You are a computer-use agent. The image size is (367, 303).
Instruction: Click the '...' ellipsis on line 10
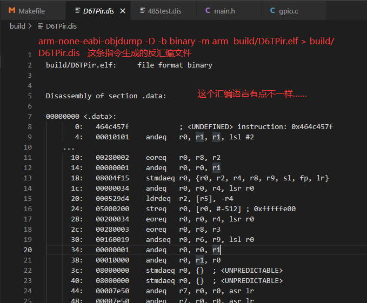69,148
